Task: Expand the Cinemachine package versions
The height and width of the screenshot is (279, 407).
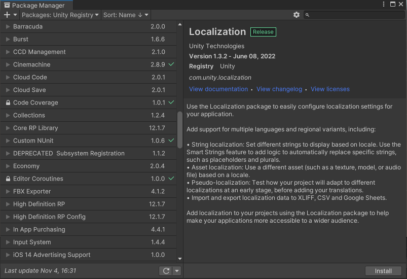Action: (x=8, y=65)
